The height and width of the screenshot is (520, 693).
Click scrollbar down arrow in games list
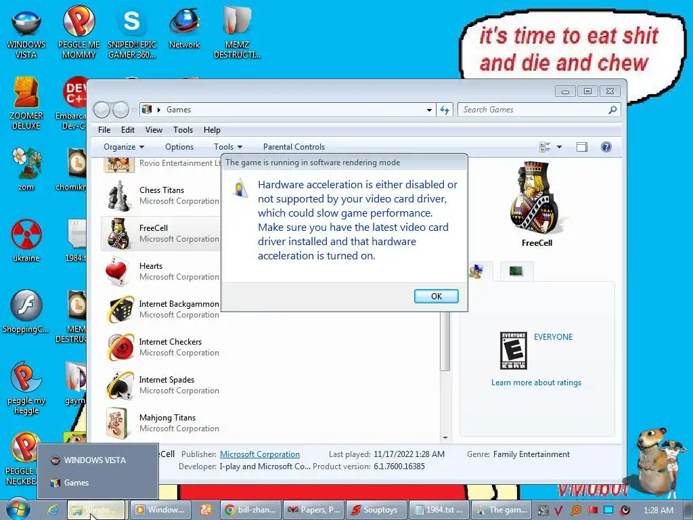(445, 438)
